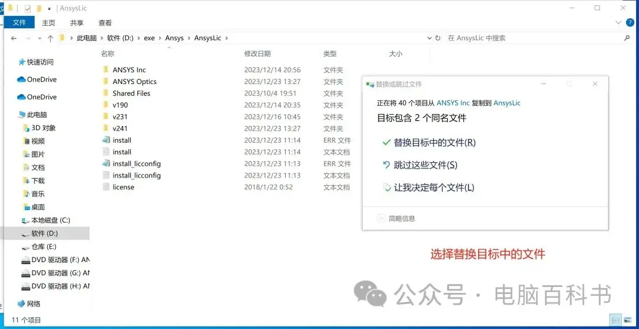Click AnsysLic destination link in dialog
Viewport: 639px width, 329px height.
pyautogui.click(x=507, y=103)
